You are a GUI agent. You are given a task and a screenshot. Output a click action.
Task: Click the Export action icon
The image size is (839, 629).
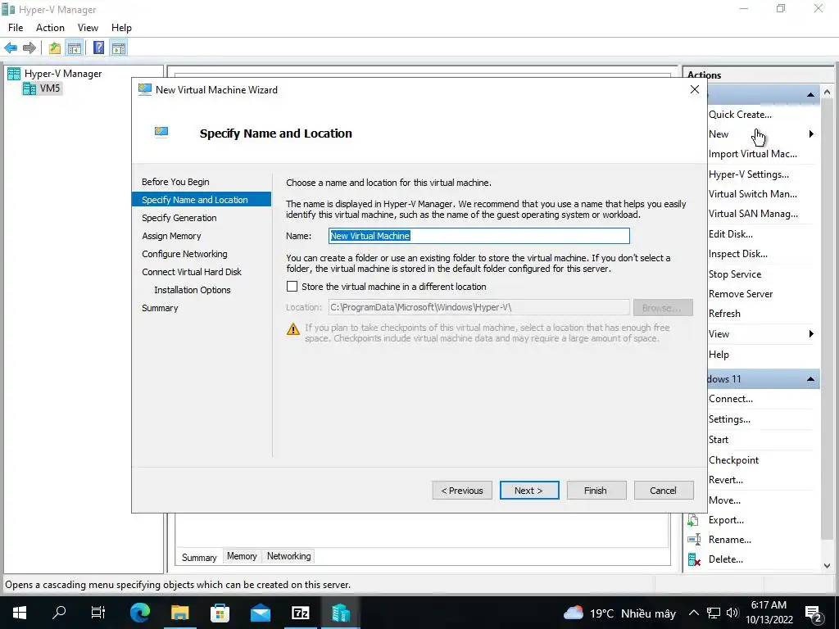pyautogui.click(x=693, y=520)
